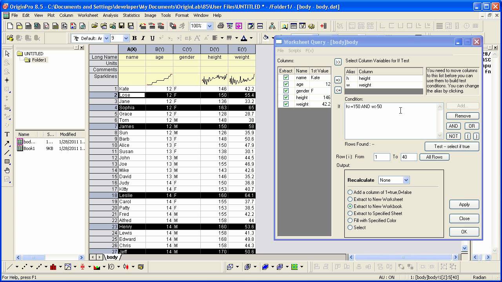
Task: Uncheck Extract checkbox for gender column
Action: click(x=286, y=91)
